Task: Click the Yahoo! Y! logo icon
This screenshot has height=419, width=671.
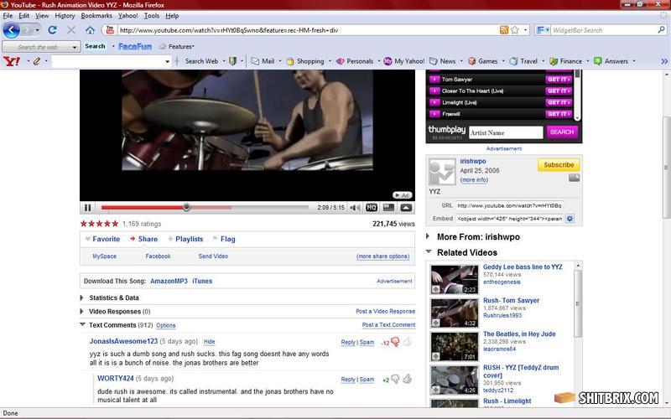Action: coord(12,61)
